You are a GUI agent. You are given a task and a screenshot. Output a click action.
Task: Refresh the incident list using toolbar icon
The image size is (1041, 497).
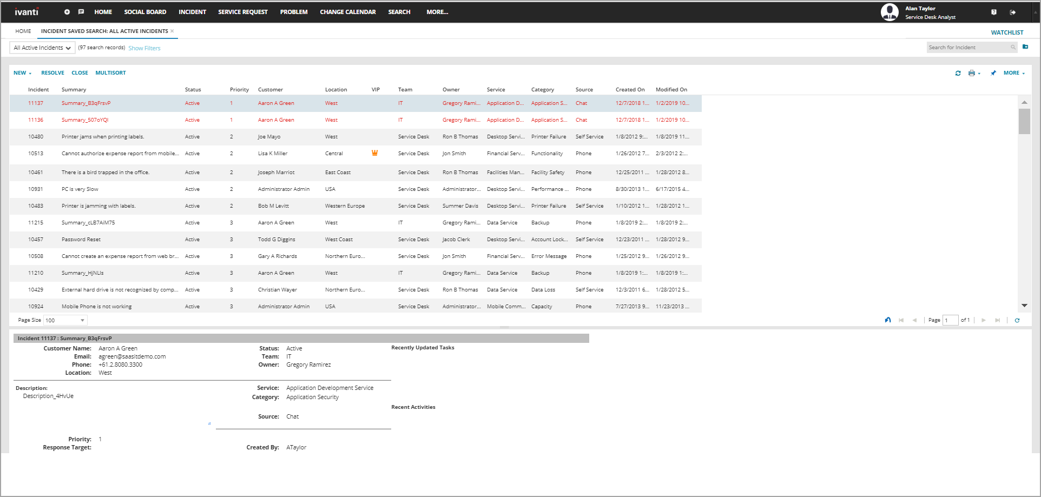958,73
